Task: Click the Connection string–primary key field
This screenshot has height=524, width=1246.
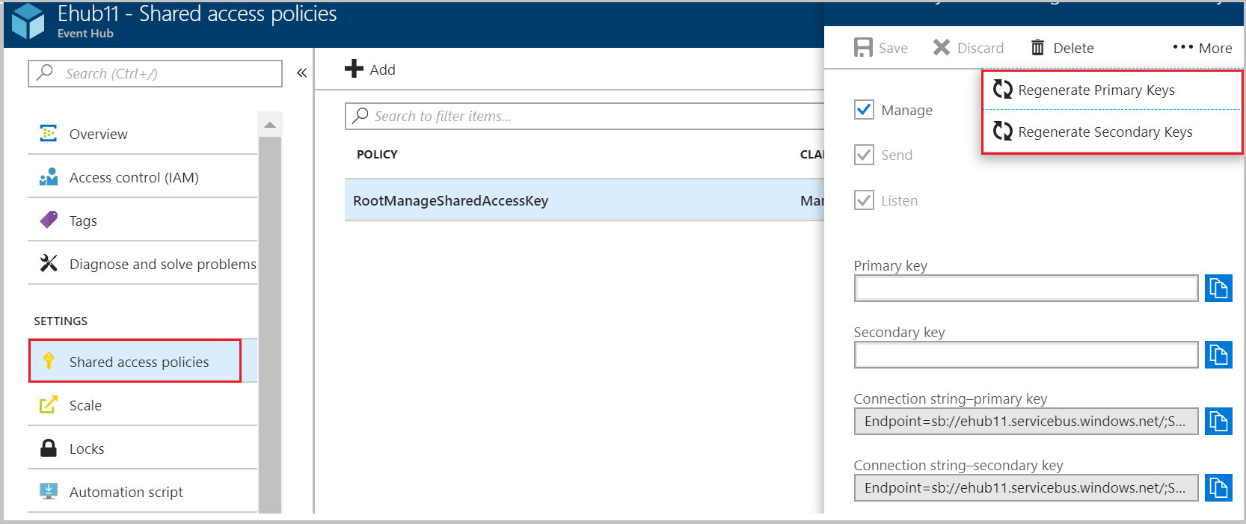Action: click(1026, 421)
